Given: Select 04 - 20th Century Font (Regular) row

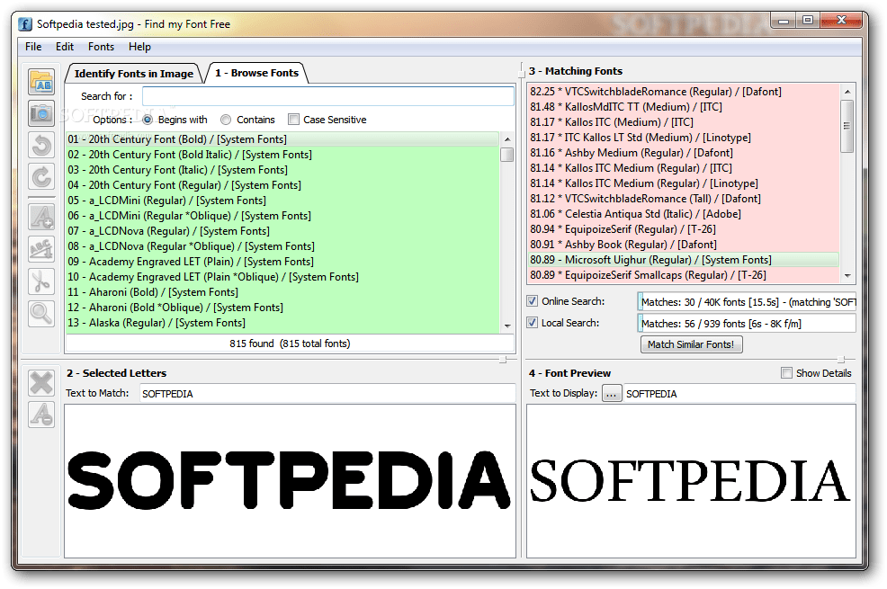Looking at the screenshot, I should 282,185.
